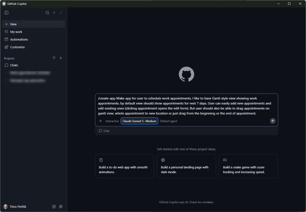Viewport: 306px width, 212px height.
Task: Add an attachment with the prompt plus icon
Action: point(100,121)
